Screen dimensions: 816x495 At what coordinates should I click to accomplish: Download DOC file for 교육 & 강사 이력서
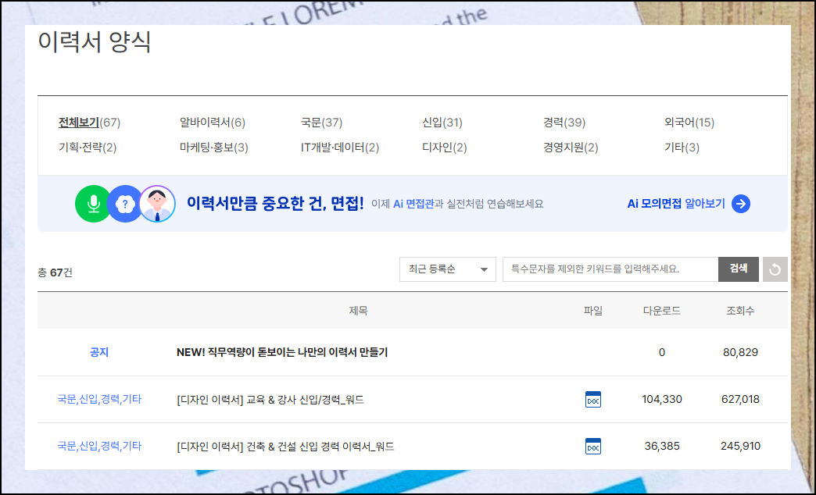[593, 399]
